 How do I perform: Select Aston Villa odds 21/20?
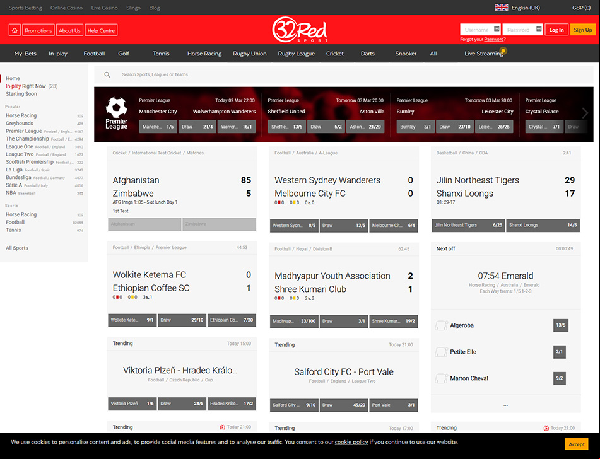[365, 127]
